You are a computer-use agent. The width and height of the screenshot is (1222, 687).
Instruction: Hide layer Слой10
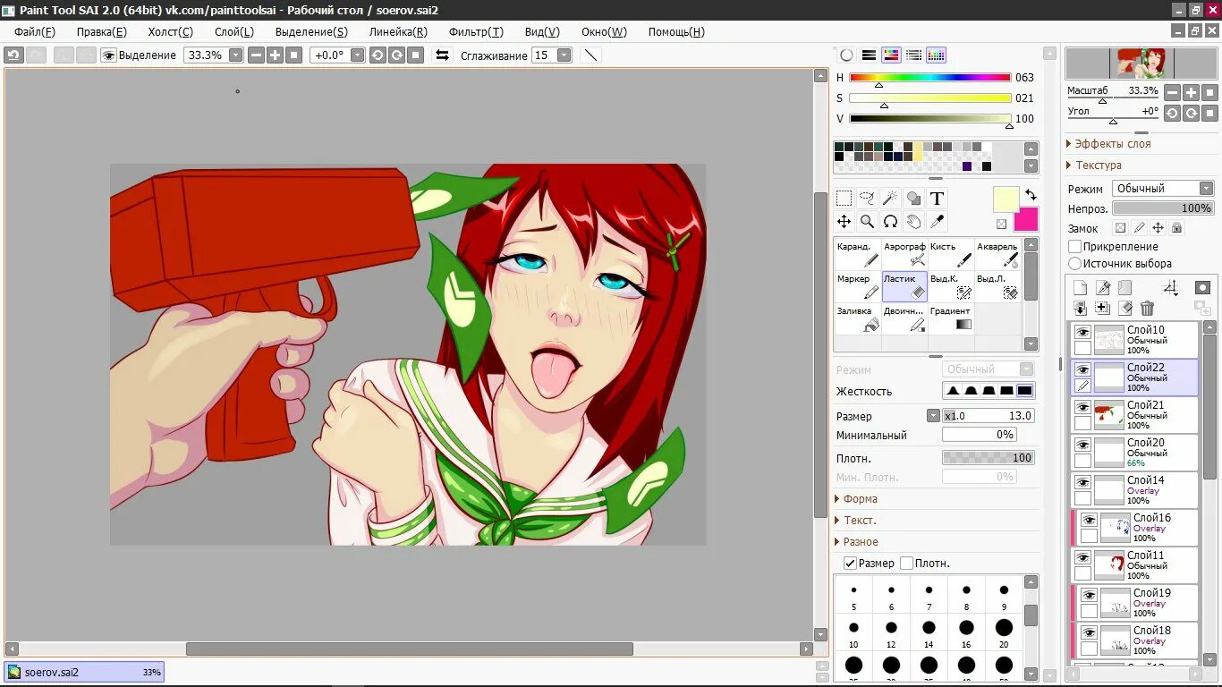pos(1082,332)
